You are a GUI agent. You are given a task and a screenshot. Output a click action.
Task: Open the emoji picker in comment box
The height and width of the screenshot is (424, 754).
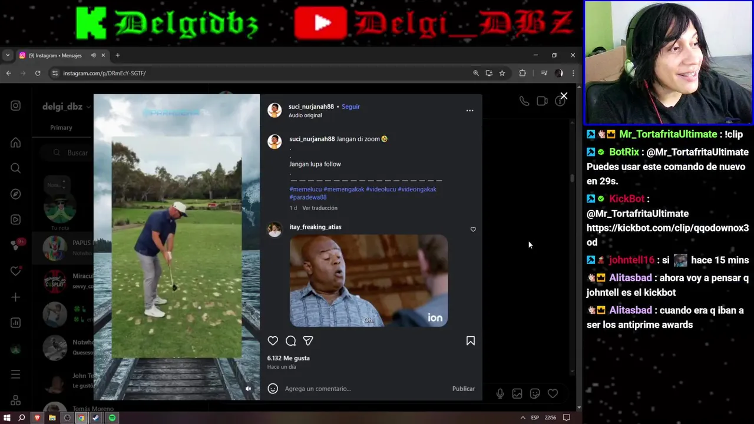[x=273, y=389]
